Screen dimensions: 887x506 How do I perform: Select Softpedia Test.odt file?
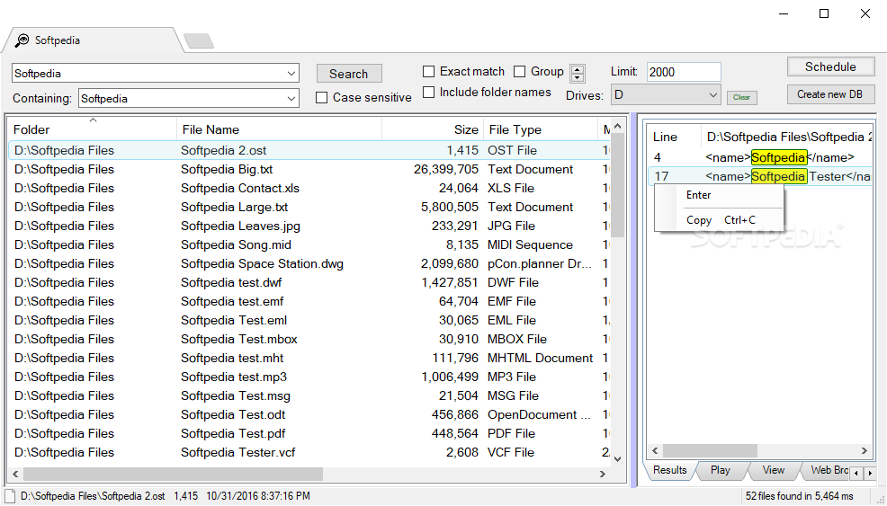(x=309, y=414)
